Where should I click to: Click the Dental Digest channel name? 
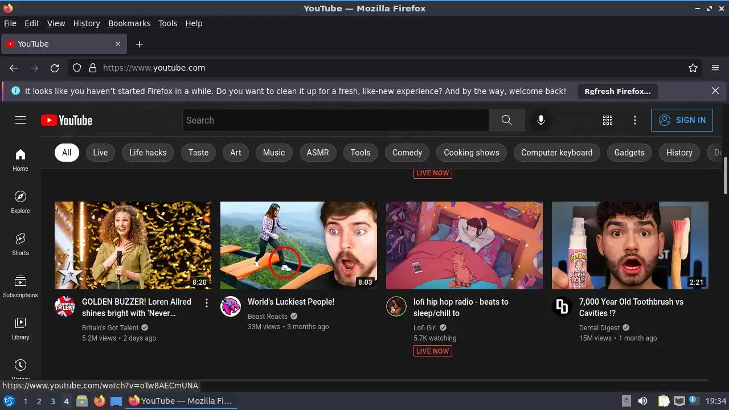(x=599, y=328)
